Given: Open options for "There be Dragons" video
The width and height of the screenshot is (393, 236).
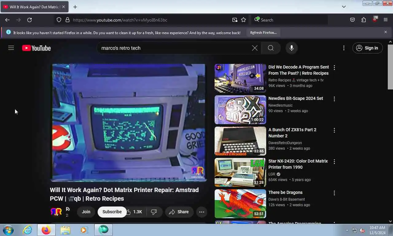Looking at the screenshot, I should click(334, 193).
